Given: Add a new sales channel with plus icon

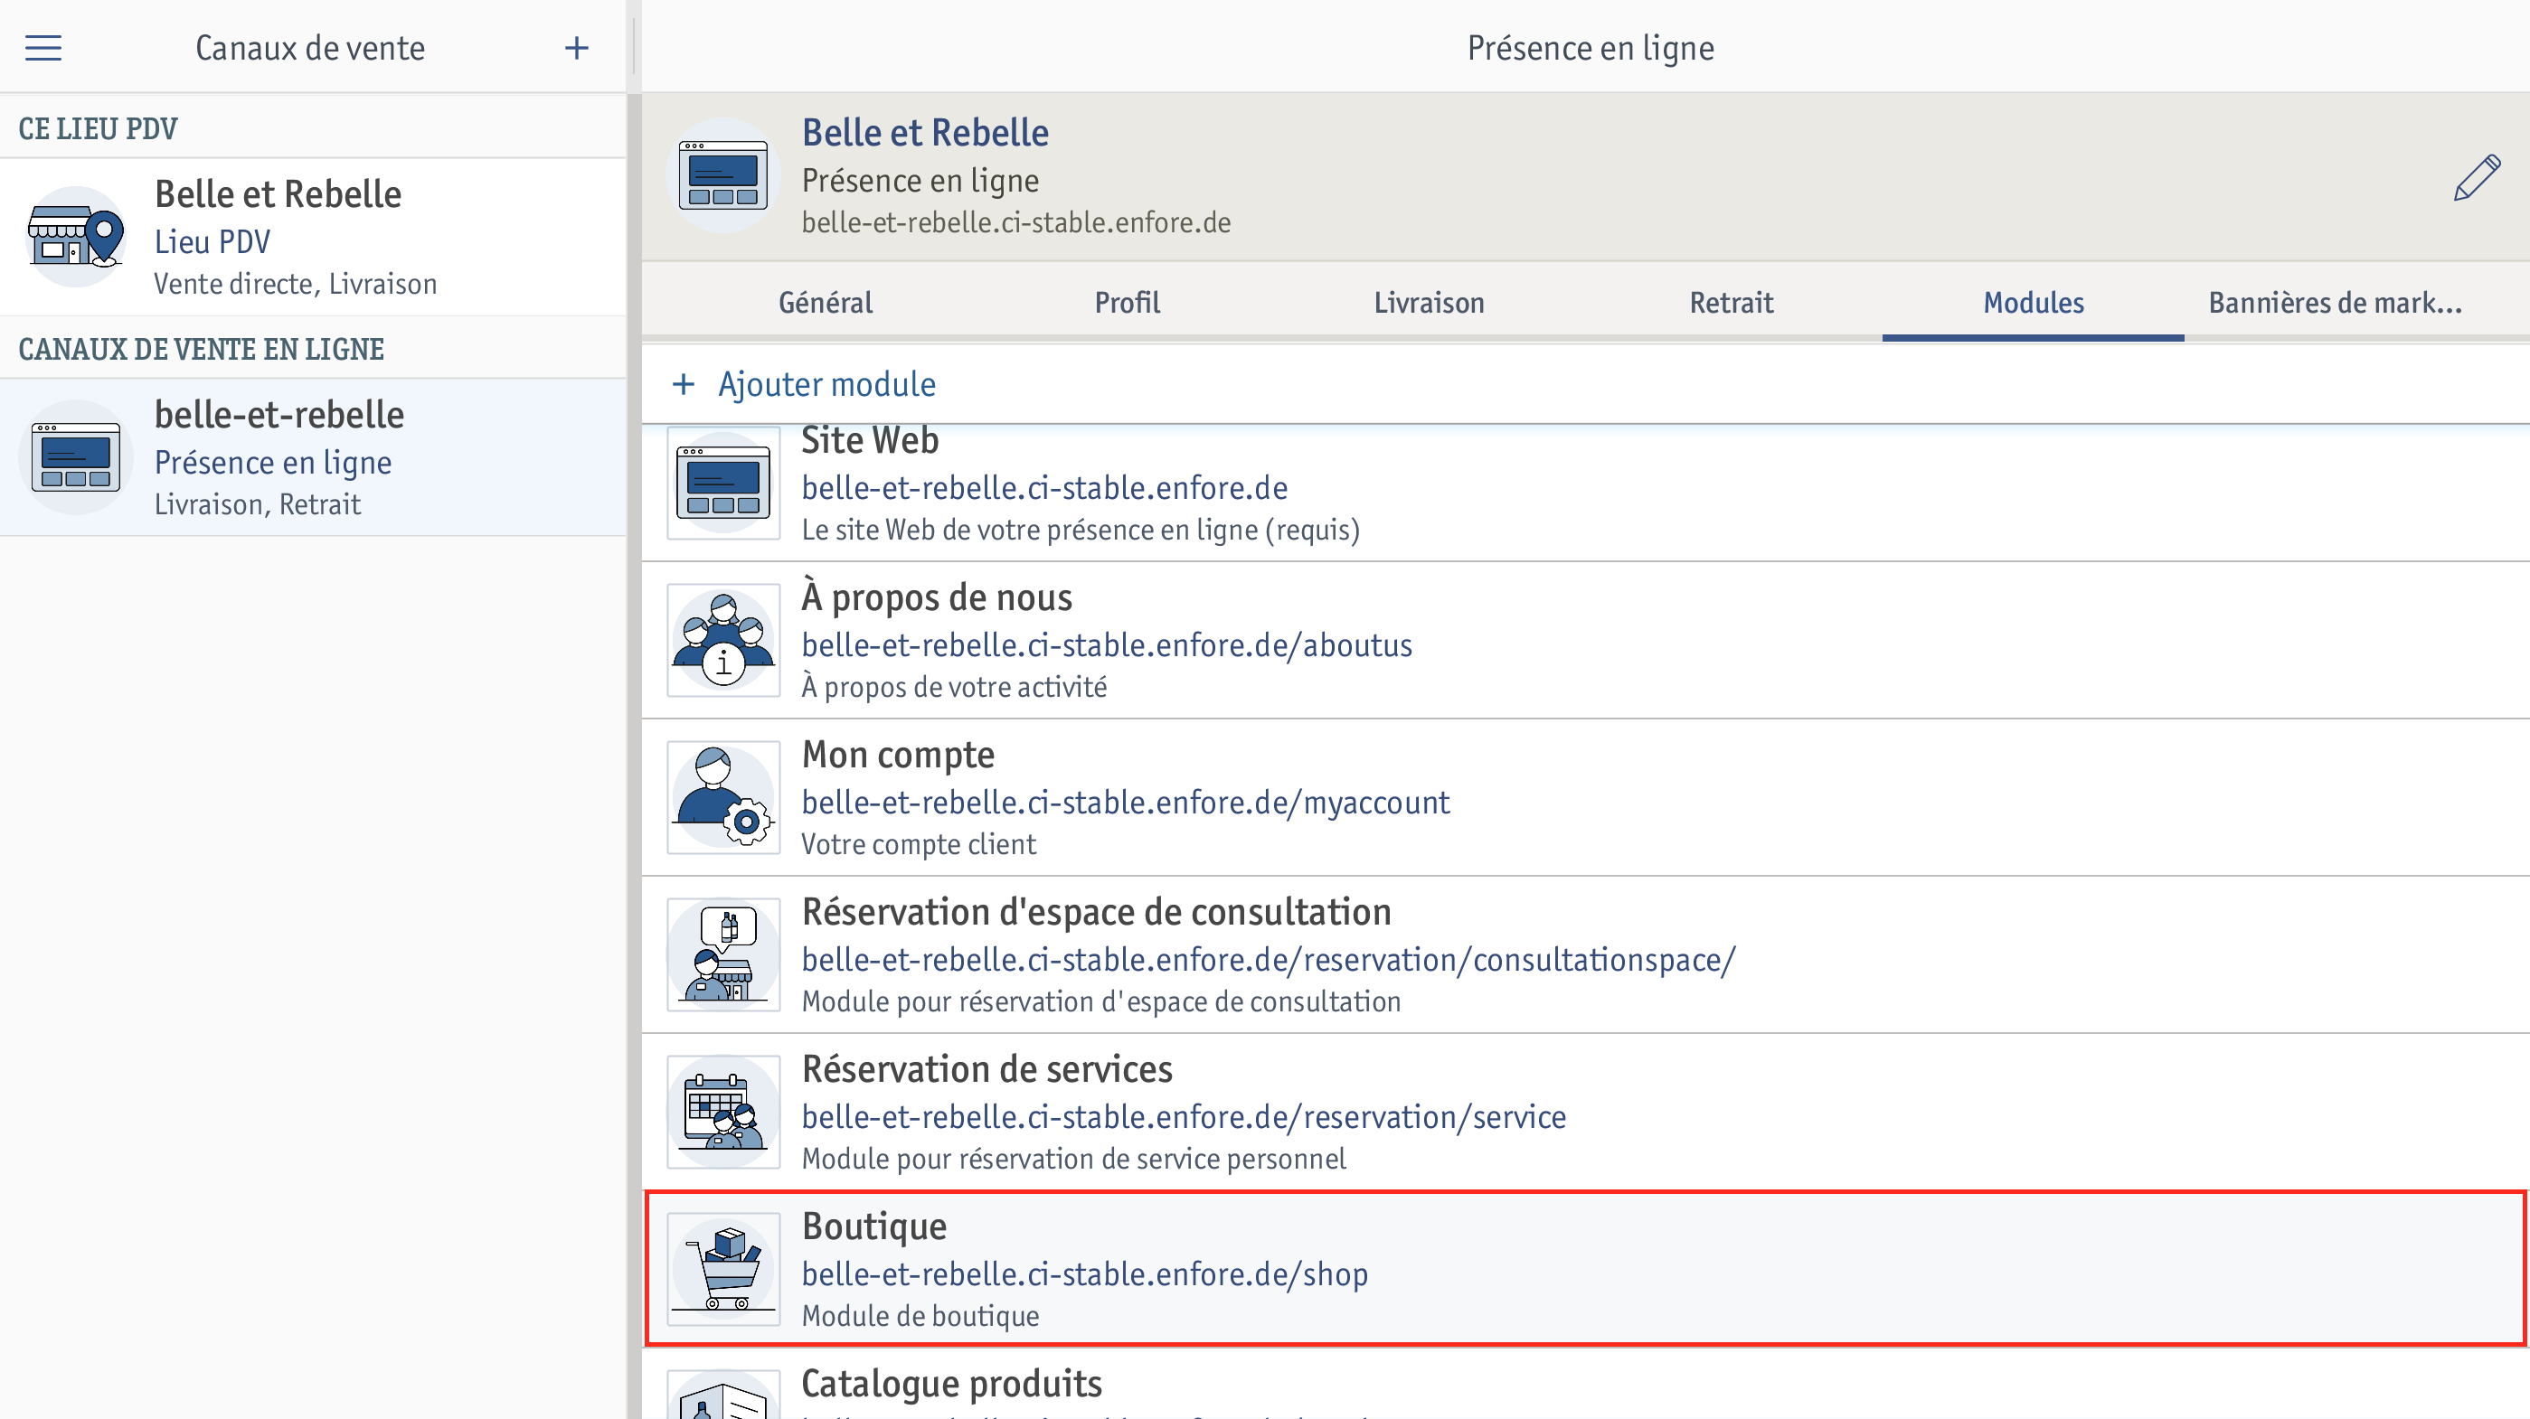Looking at the screenshot, I should click(577, 48).
